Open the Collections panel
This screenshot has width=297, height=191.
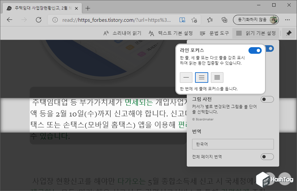pos(225,20)
